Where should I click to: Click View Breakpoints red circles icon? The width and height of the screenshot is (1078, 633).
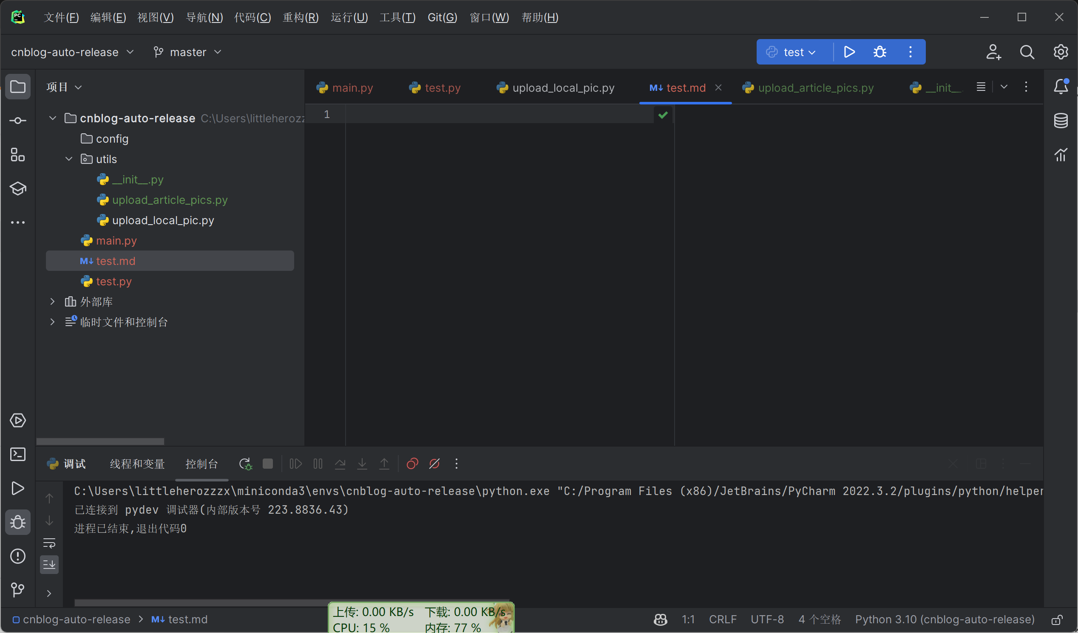[412, 464]
